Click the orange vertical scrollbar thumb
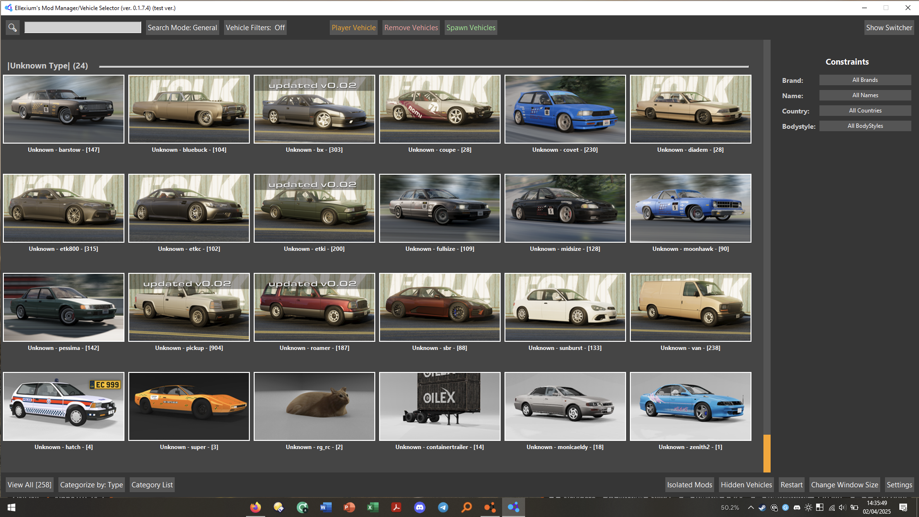Screen dimensions: 919x517 767,453
